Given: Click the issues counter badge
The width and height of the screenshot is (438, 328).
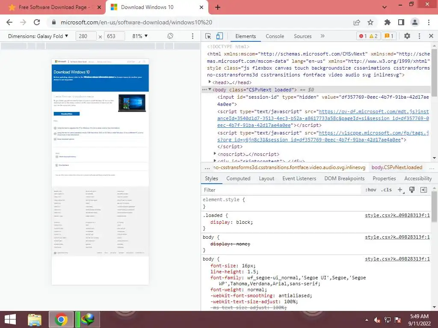Looking at the screenshot, I should (x=389, y=36).
